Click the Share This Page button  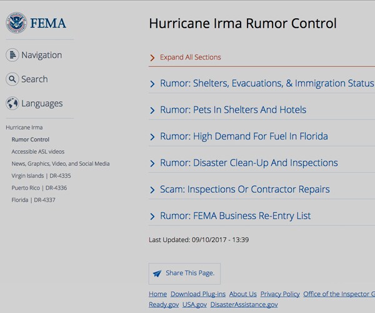coord(184,274)
